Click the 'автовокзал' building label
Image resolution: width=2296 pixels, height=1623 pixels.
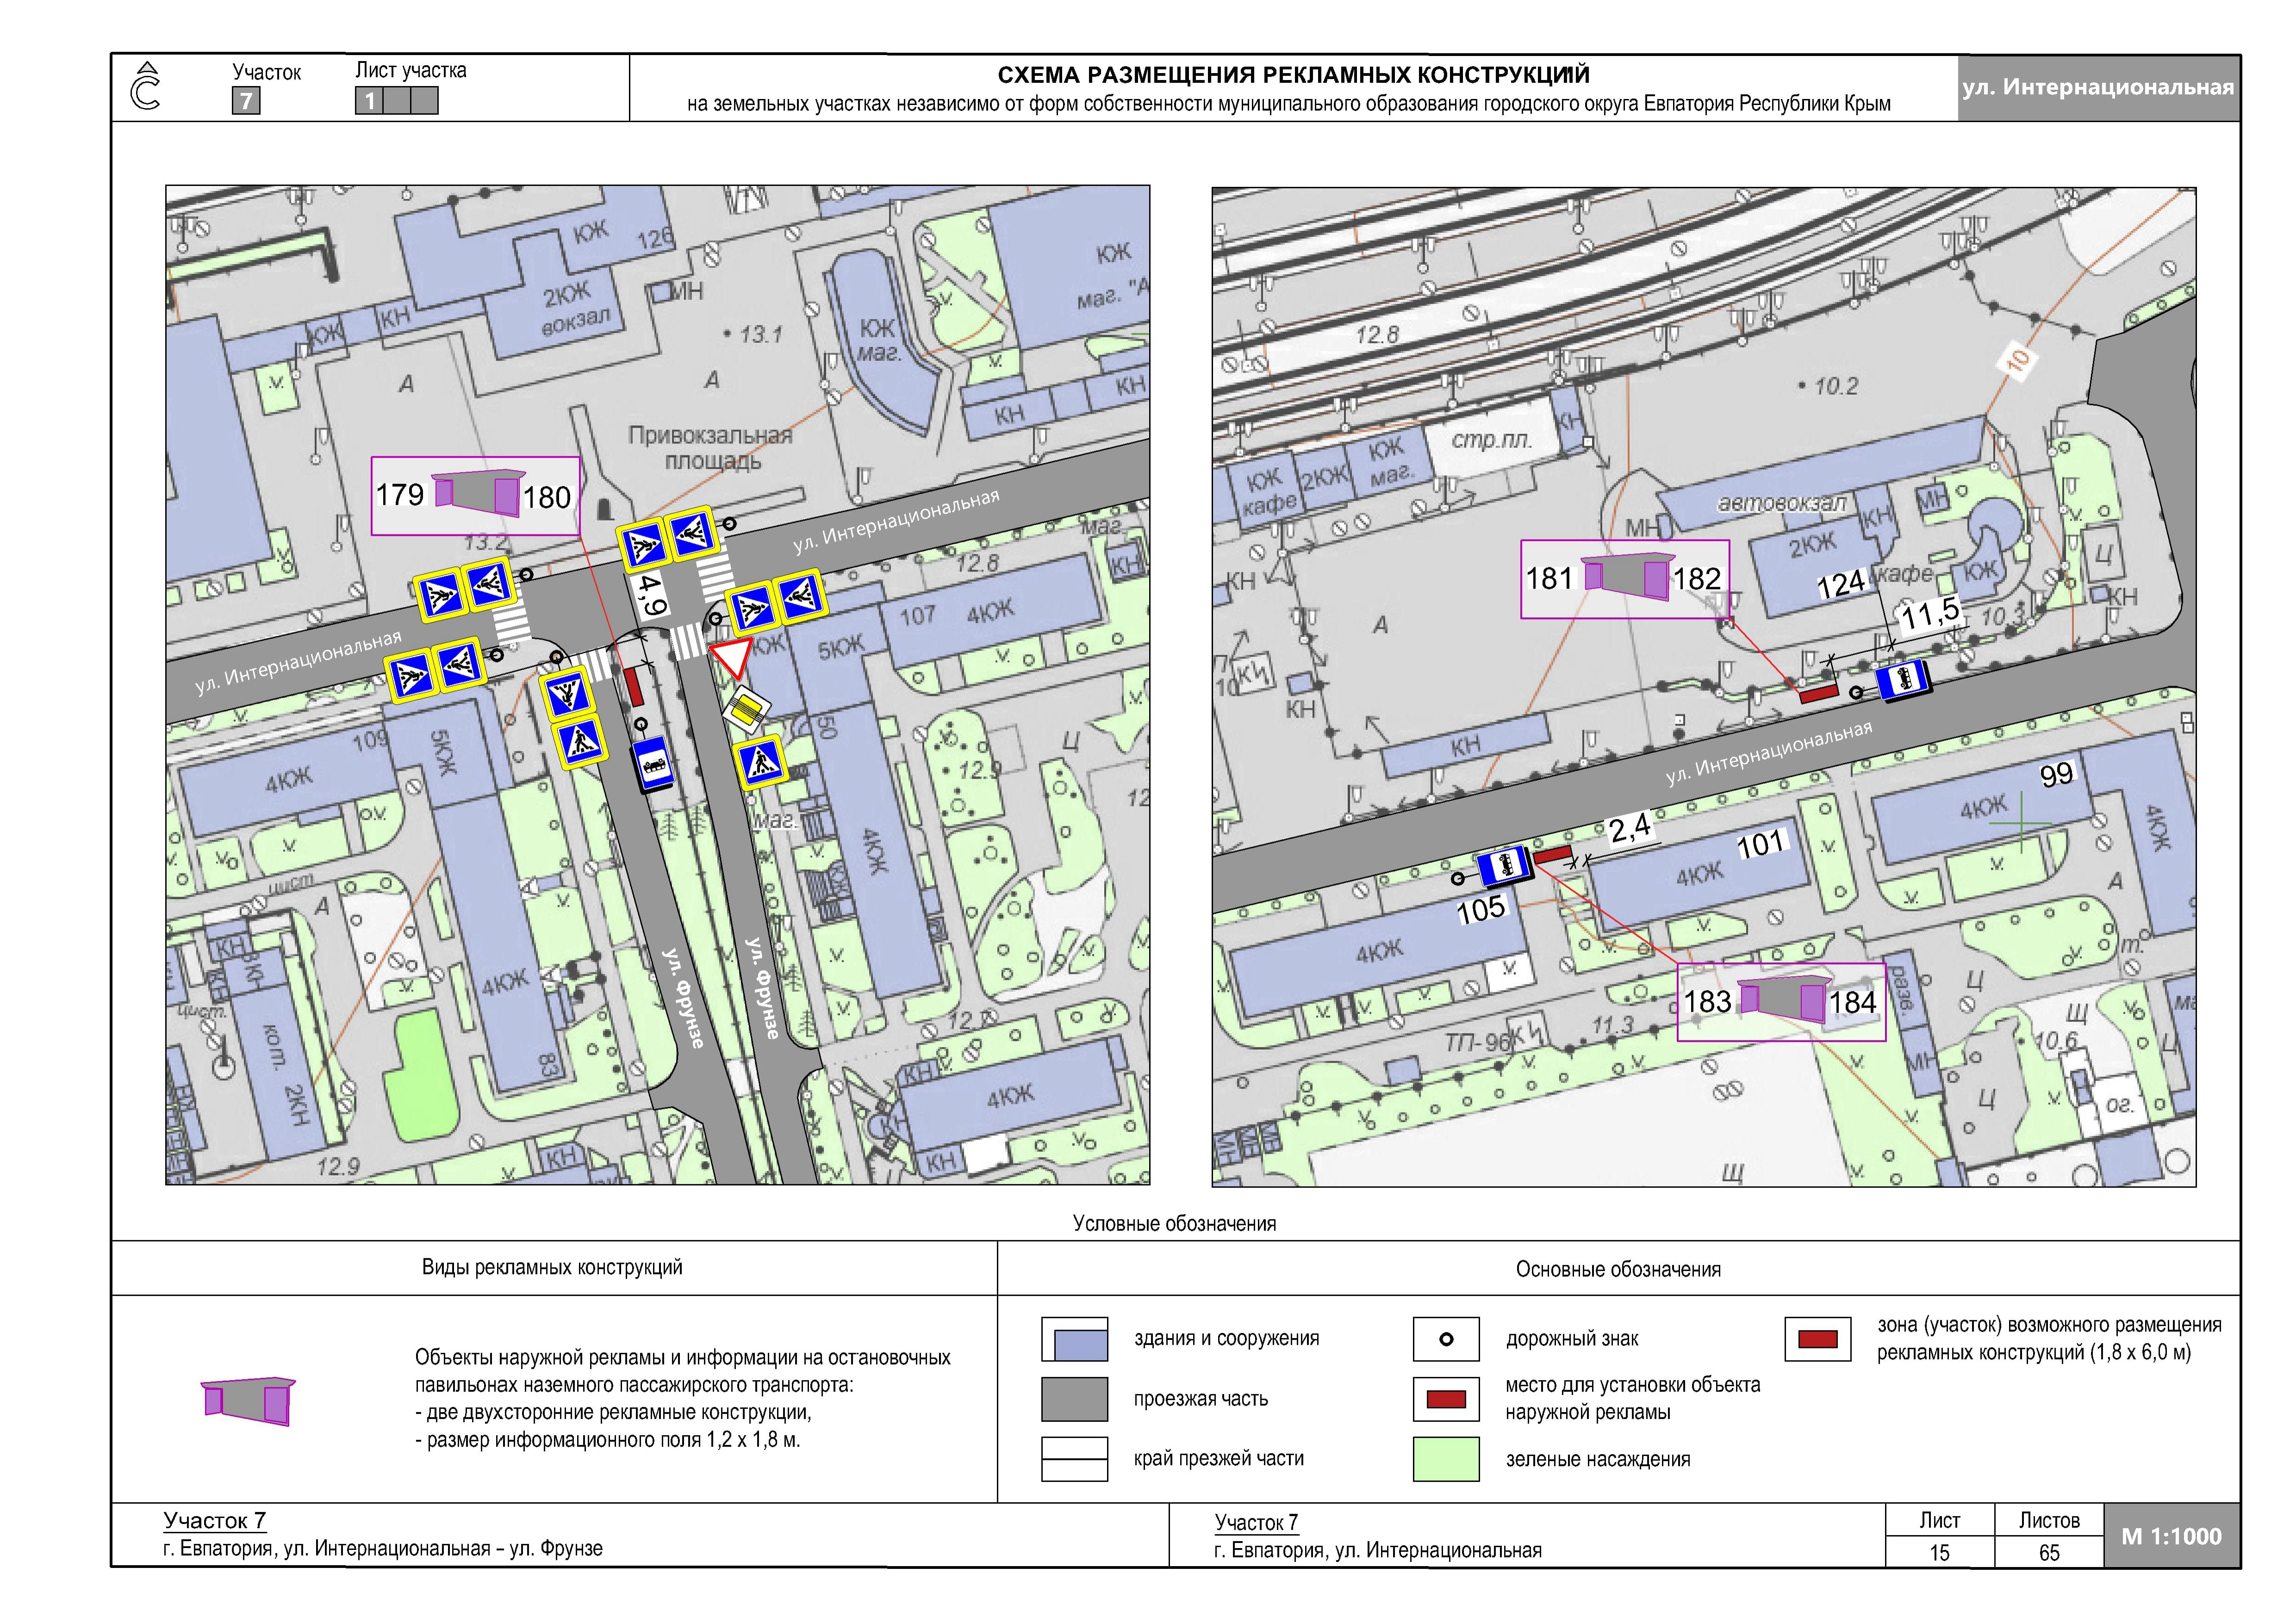1782,504
